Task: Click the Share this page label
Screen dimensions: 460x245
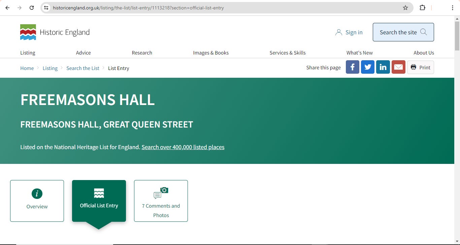Action: 323,68
